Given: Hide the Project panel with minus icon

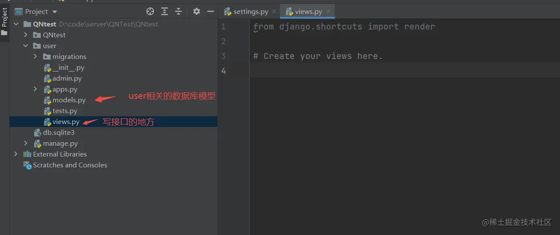Looking at the screenshot, I should coord(210,11).
